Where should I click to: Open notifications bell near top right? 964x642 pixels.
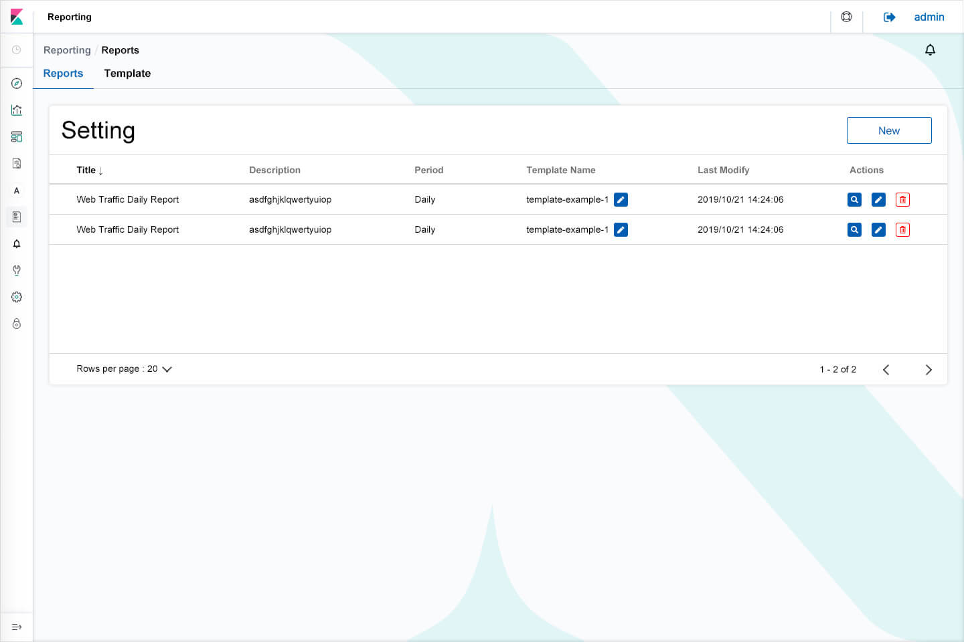tap(930, 50)
